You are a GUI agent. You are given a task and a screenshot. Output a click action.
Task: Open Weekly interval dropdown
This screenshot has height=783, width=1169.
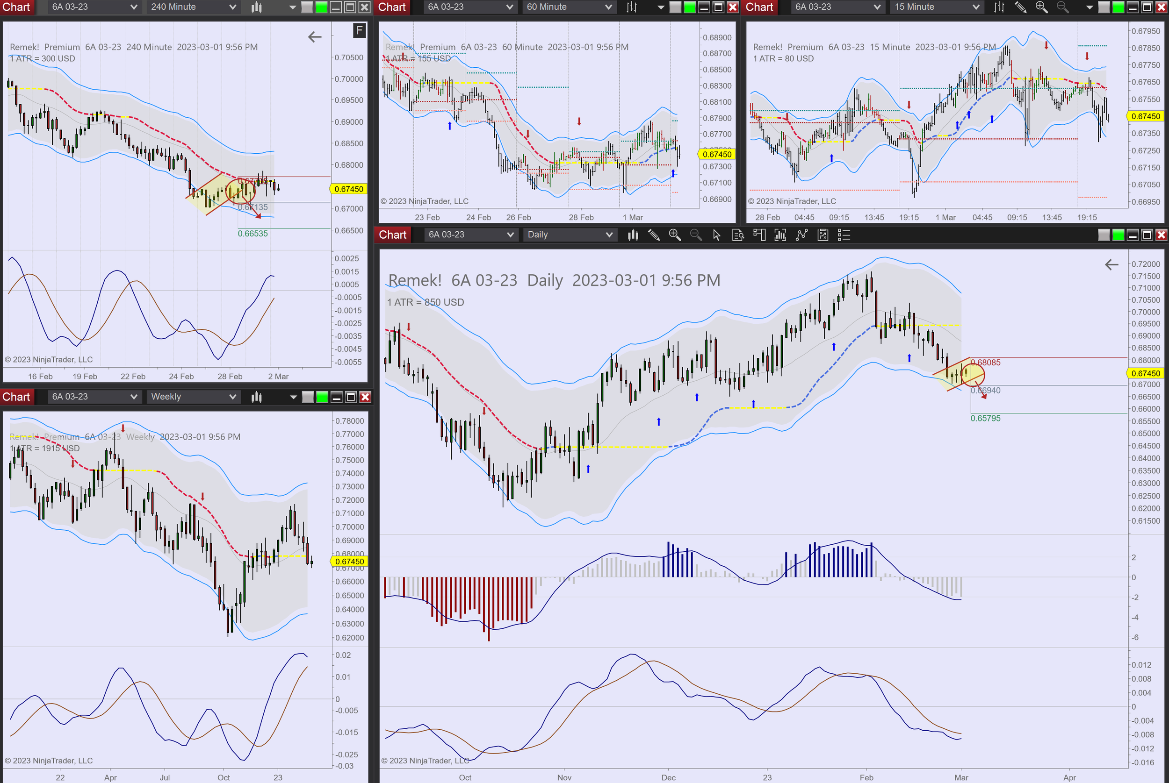[193, 397]
